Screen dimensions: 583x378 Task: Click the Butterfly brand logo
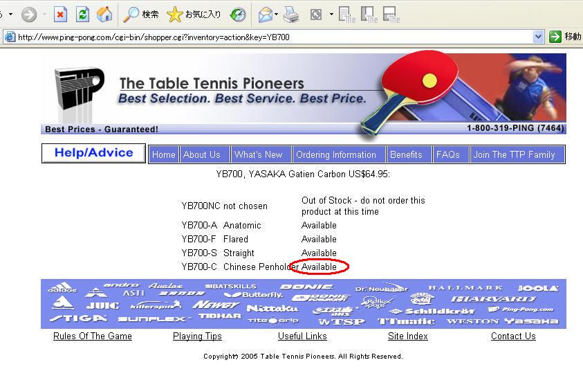point(254,295)
